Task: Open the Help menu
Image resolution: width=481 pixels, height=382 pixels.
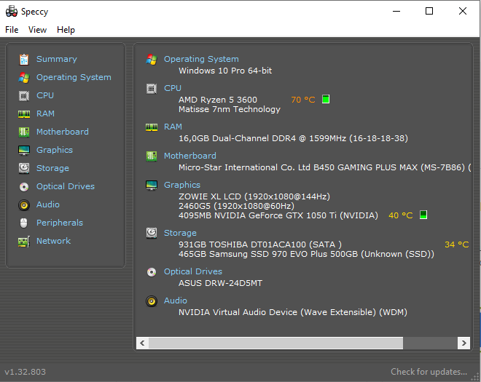Action: pos(66,30)
